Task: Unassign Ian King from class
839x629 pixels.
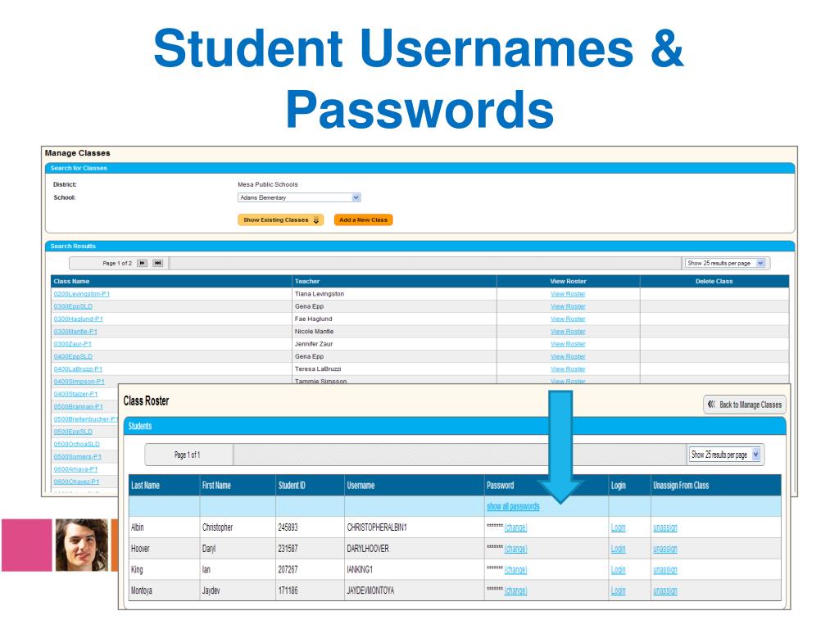Action: [665, 570]
